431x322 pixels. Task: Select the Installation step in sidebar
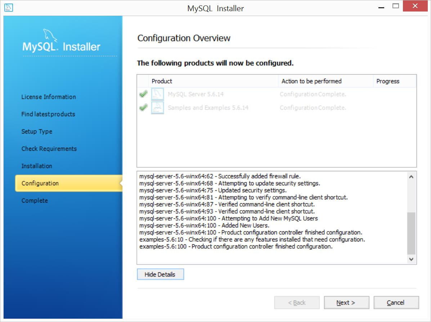[37, 166]
